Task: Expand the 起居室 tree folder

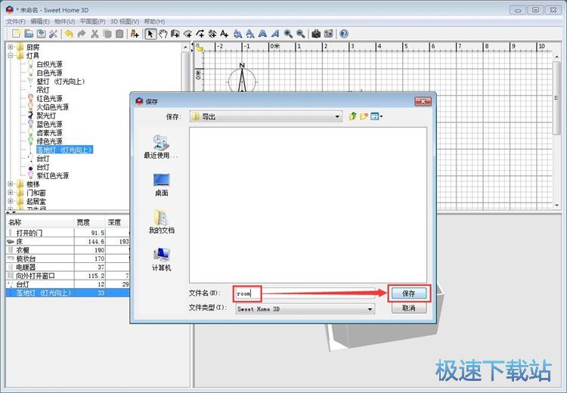Action: [x=11, y=201]
